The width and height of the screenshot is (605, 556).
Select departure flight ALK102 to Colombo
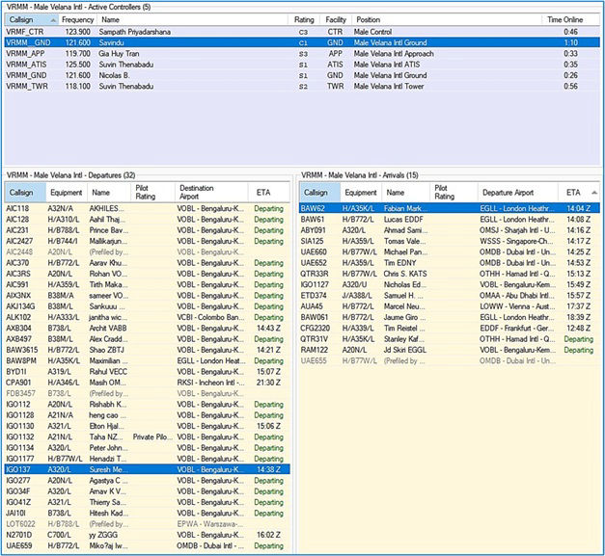[x=19, y=316]
